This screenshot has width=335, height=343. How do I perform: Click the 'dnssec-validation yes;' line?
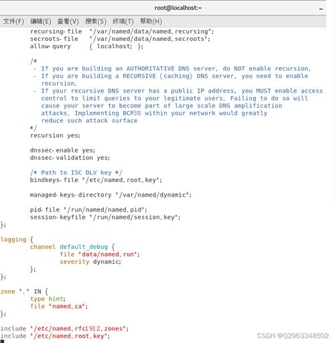[x=70, y=158]
